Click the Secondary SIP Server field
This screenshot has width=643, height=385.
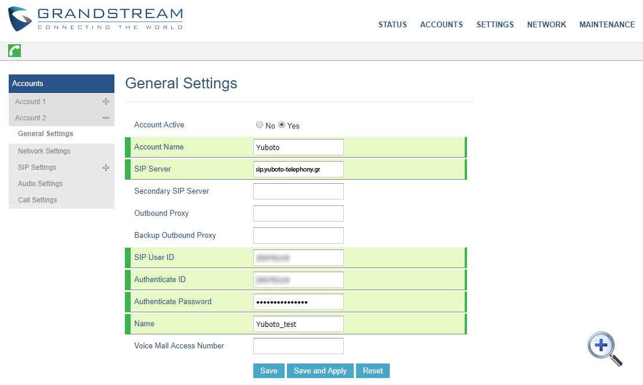click(298, 191)
